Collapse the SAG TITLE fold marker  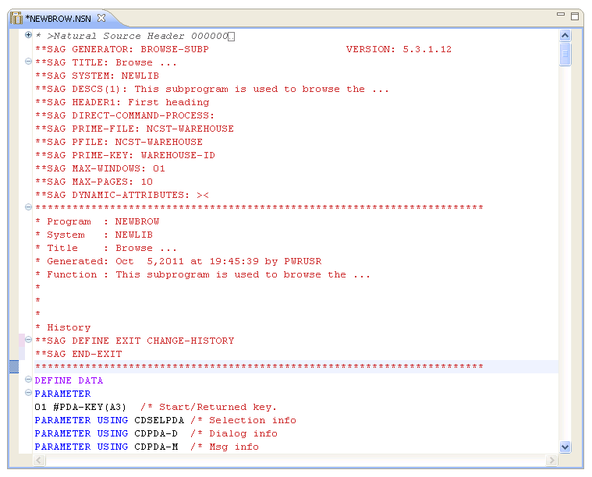pyautogui.click(x=28, y=61)
